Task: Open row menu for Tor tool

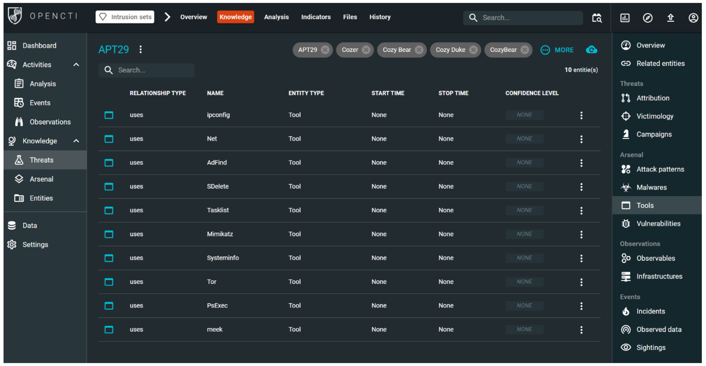Action: click(x=581, y=282)
